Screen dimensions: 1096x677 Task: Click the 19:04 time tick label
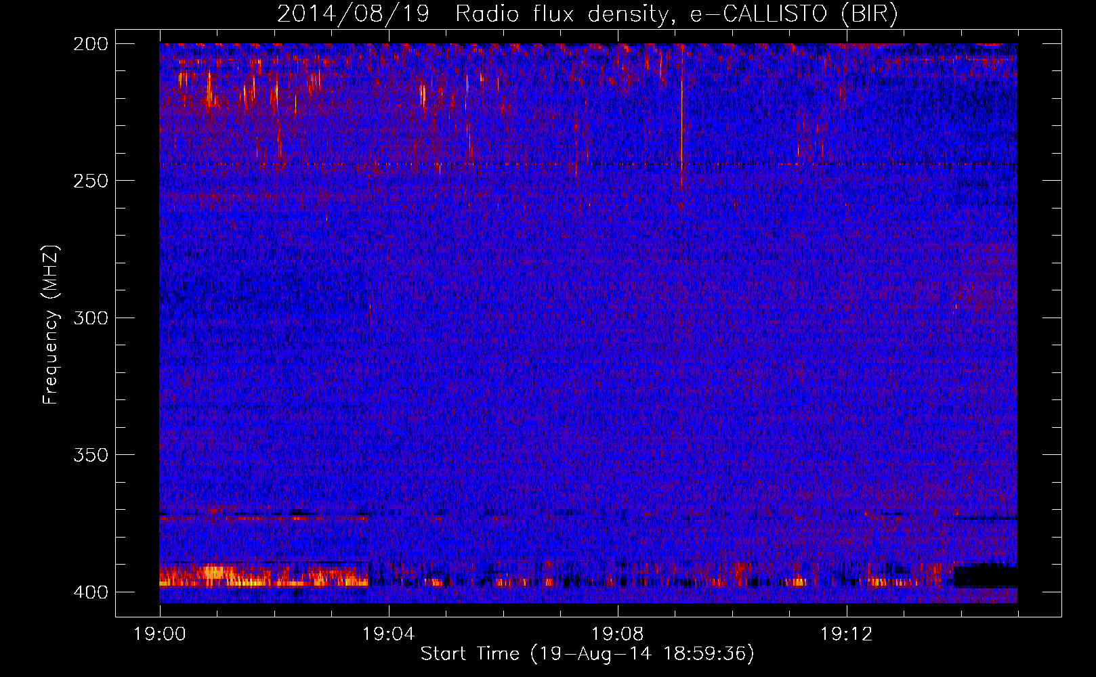(x=389, y=634)
